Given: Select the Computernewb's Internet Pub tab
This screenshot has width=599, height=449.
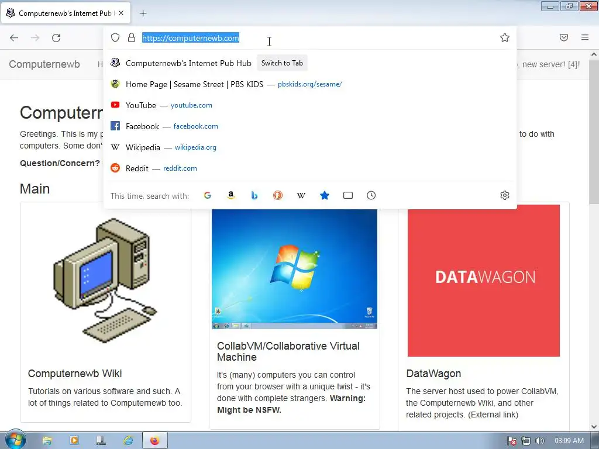Looking at the screenshot, I should [x=66, y=13].
